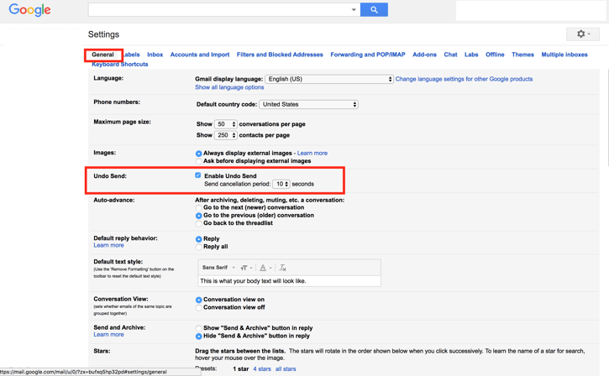This screenshot has height=376, width=609.
Task: Turn Conversation view on
Action: pyautogui.click(x=198, y=300)
